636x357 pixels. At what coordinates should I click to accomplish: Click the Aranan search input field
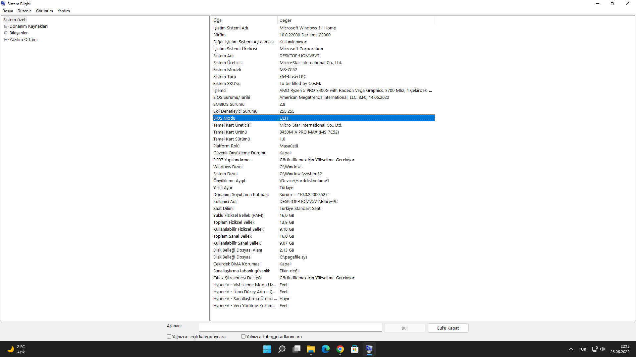tap(290, 327)
